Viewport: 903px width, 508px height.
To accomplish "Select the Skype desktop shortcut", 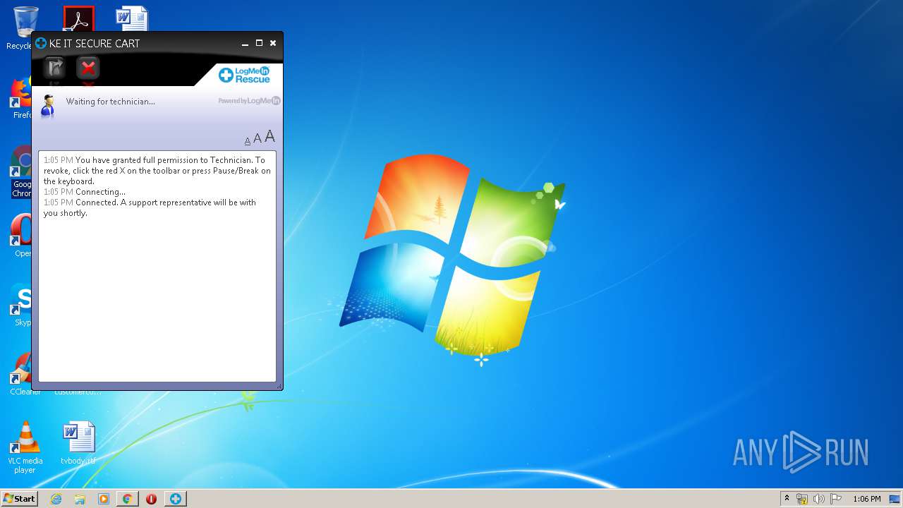I will pyautogui.click(x=21, y=305).
